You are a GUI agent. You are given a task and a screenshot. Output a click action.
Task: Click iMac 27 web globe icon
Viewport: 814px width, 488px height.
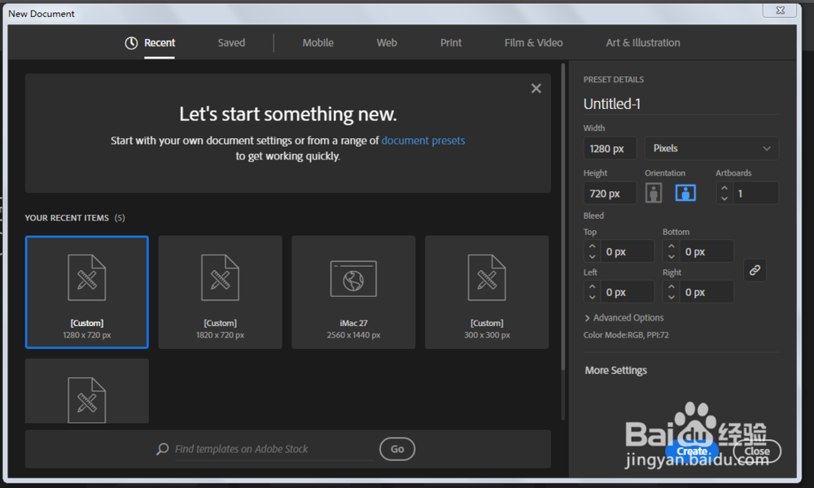point(353,279)
